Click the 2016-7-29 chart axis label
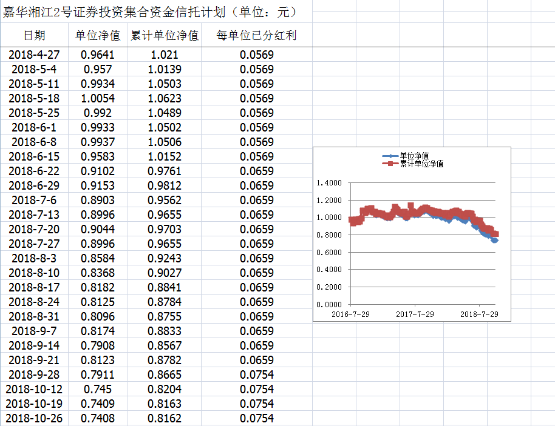 click(x=350, y=314)
